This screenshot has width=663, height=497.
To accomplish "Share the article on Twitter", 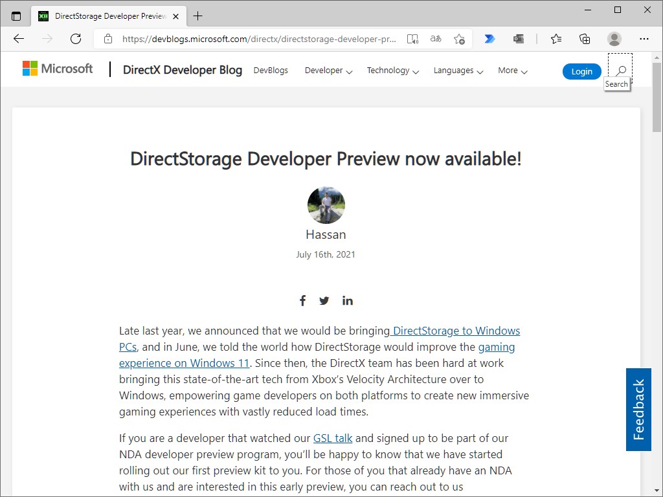I will [324, 300].
